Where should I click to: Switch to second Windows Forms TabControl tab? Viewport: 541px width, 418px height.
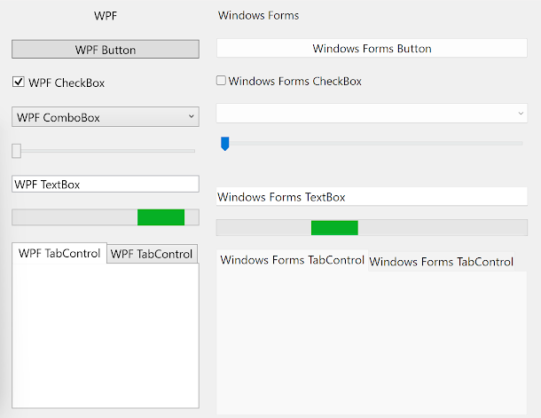click(442, 262)
